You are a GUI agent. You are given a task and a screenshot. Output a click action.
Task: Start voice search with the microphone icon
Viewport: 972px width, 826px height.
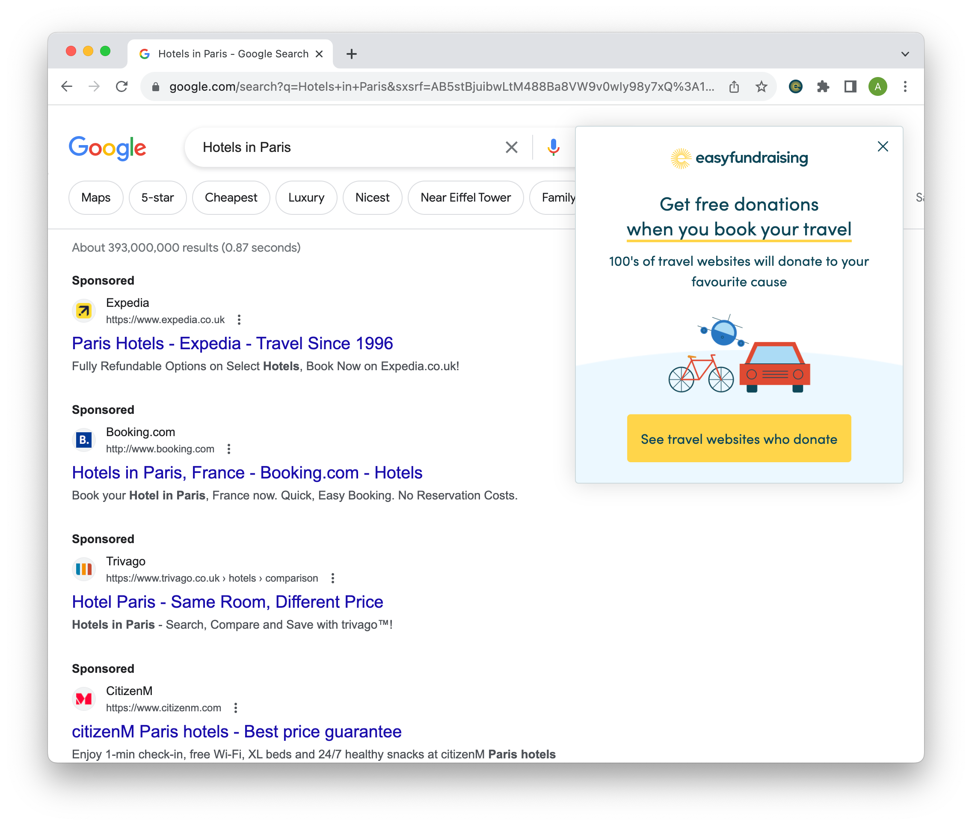(553, 148)
